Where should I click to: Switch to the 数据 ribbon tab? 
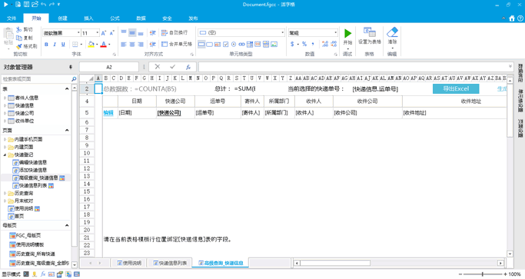click(141, 18)
